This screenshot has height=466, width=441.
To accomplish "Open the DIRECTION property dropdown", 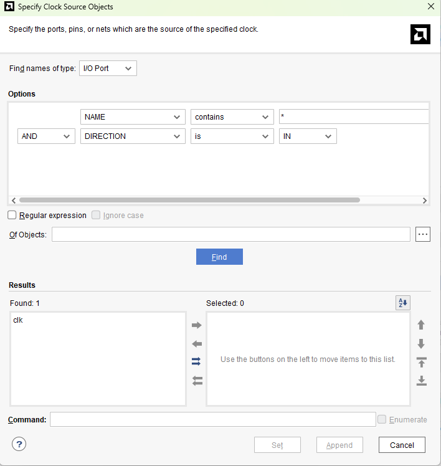I will point(133,136).
